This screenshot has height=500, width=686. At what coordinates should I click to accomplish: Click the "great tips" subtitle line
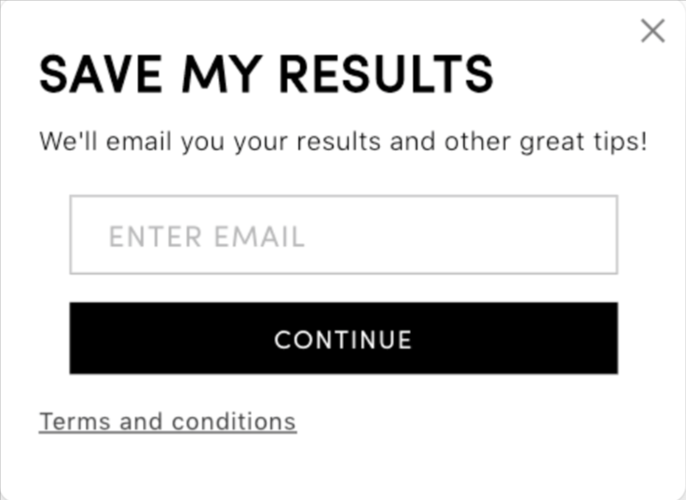pos(343,142)
